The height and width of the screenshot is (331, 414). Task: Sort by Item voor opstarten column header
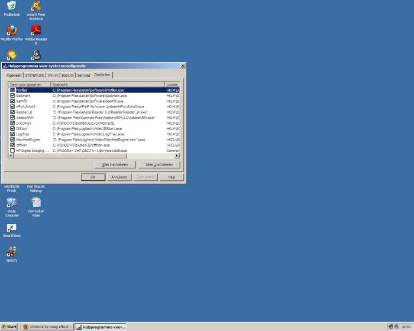[x=30, y=85]
